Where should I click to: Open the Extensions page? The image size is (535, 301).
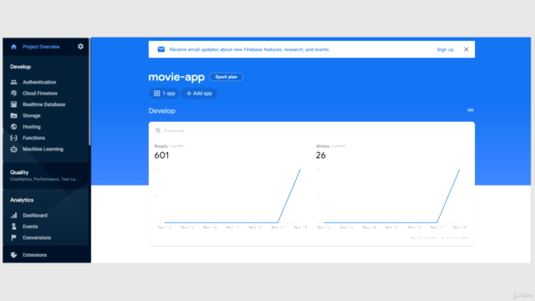pyautogui.click(x=34, y=255)
